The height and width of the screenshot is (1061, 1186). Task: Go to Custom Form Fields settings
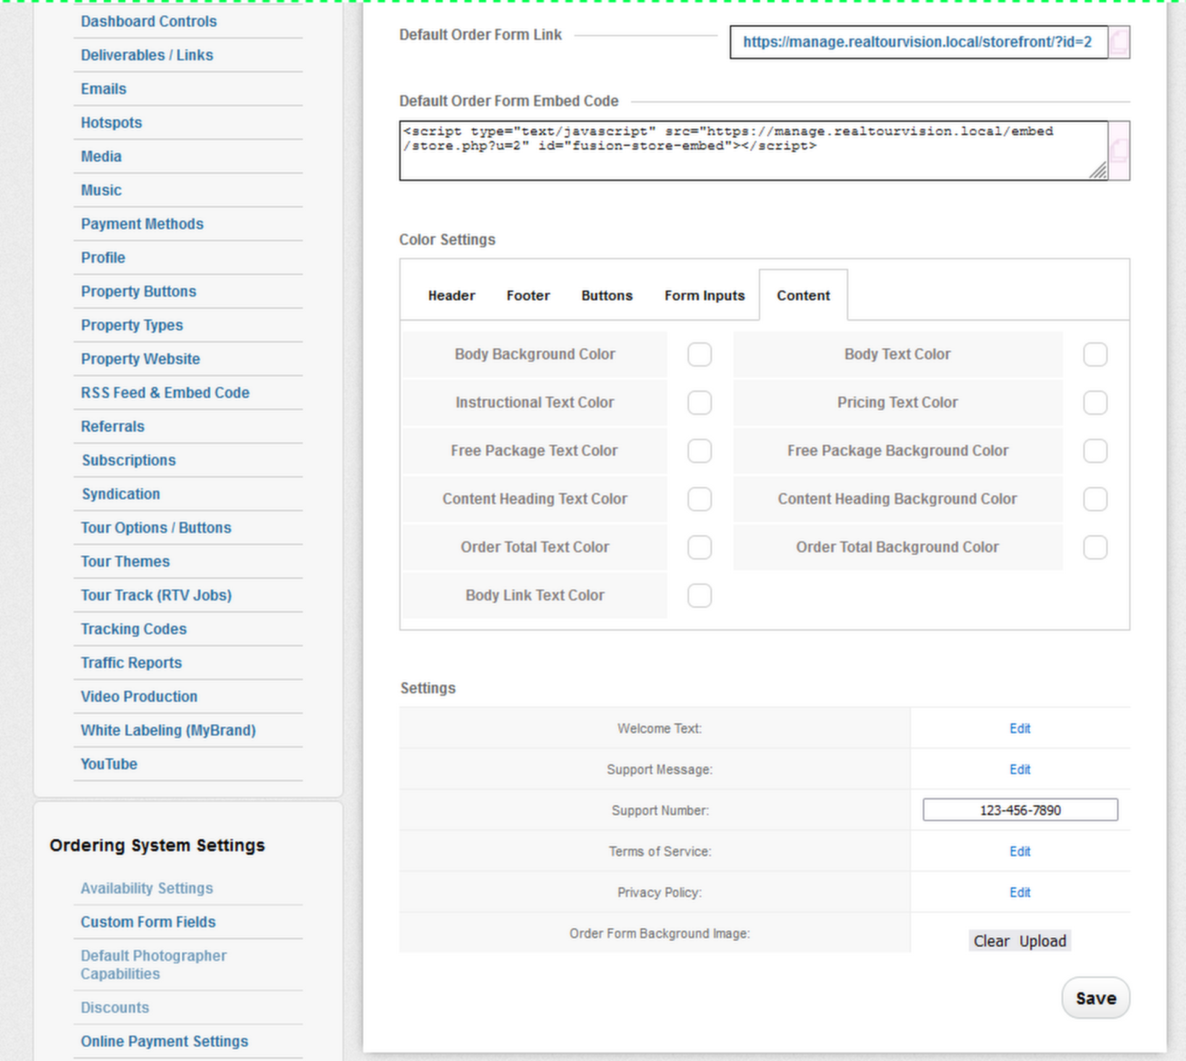148,922
